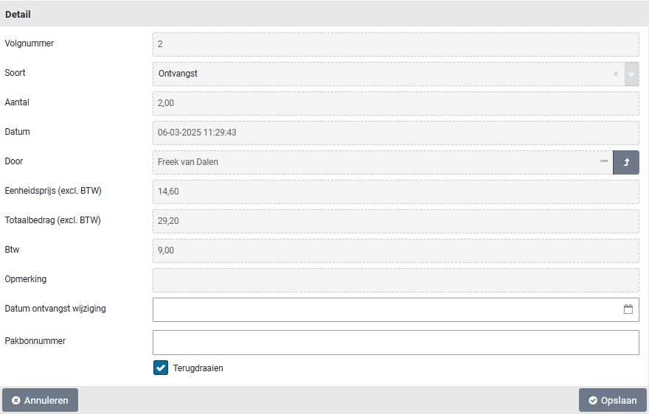Click the Detail panel header

point(324,14)
